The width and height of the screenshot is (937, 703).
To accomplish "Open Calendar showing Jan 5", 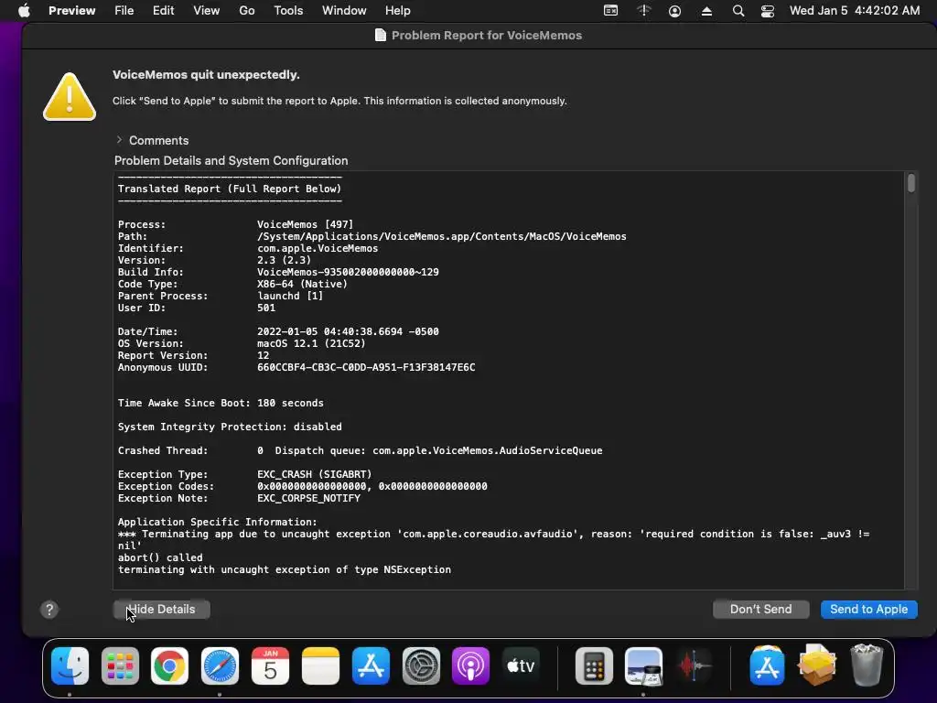I will 270,665.
